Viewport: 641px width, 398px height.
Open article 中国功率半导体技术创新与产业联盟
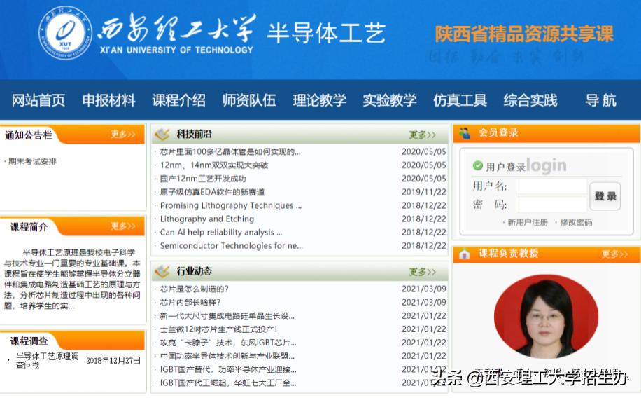(227, 356)
